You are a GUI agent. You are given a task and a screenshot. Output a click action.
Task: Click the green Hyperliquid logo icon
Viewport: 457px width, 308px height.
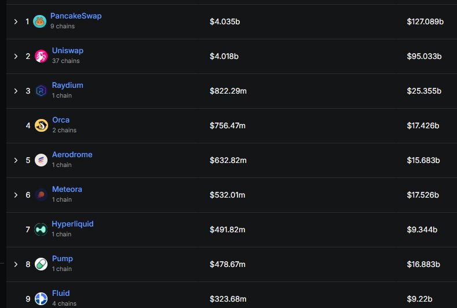point(41,229)
